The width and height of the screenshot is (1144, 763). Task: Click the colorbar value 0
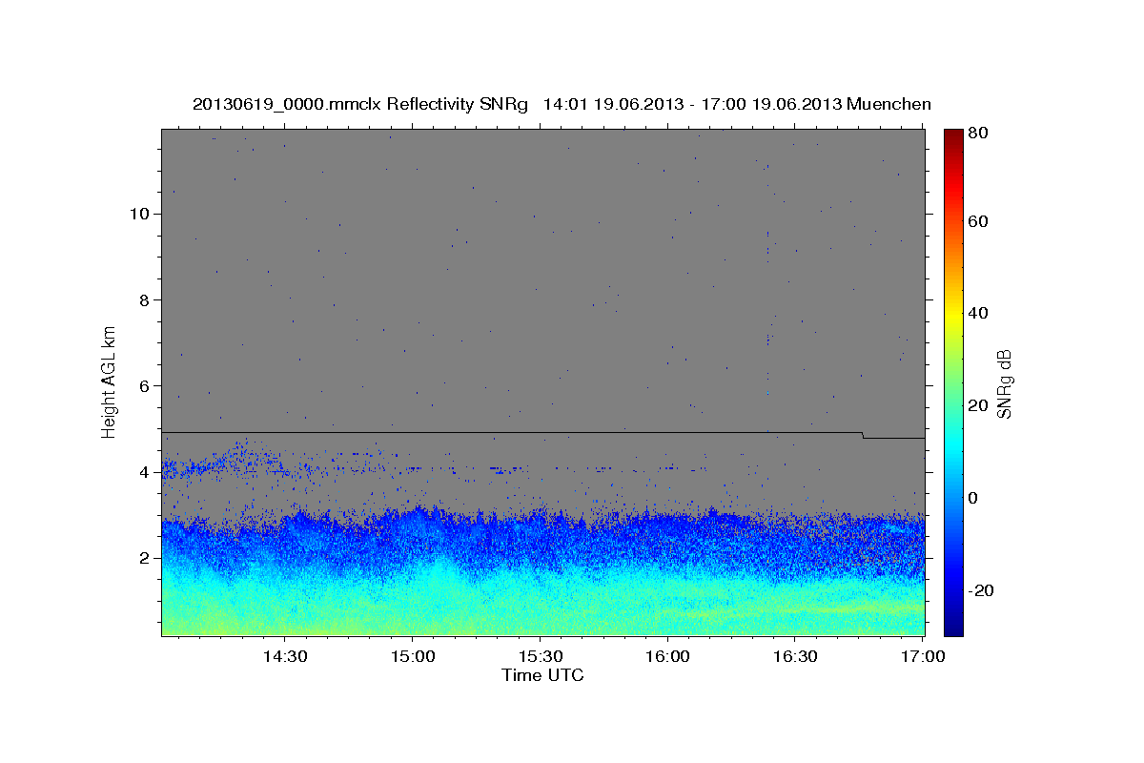point(975,498)
